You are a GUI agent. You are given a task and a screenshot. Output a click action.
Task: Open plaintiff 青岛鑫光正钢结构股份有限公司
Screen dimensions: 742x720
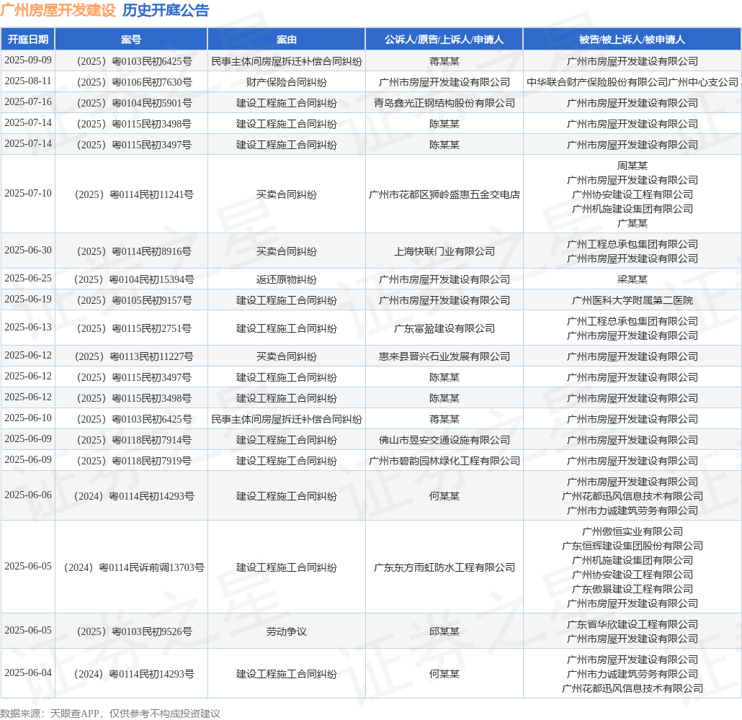click(x=444, y=103)
